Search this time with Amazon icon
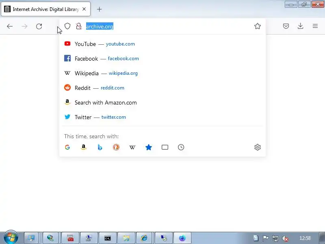Viewport: 325px width, 244px height. point(84,147)
